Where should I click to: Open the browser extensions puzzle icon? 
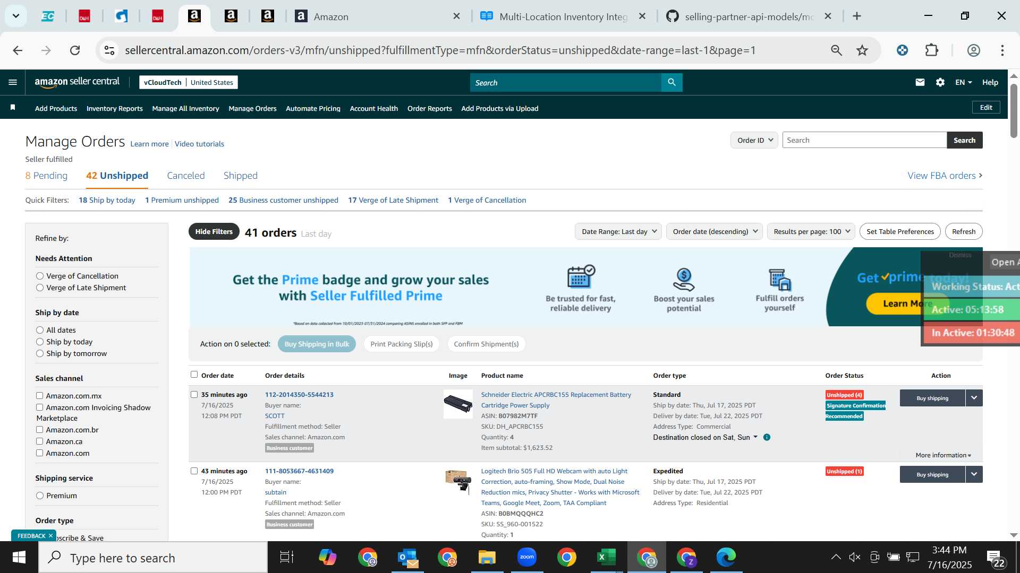[x=932, y=50]
